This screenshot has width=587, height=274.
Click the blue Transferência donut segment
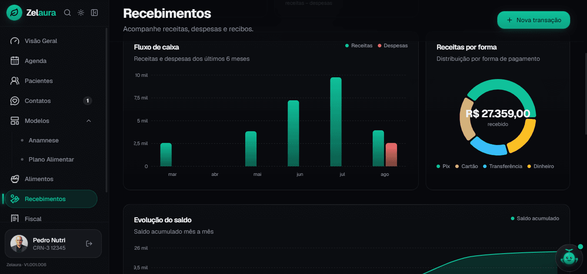point(489,147)
